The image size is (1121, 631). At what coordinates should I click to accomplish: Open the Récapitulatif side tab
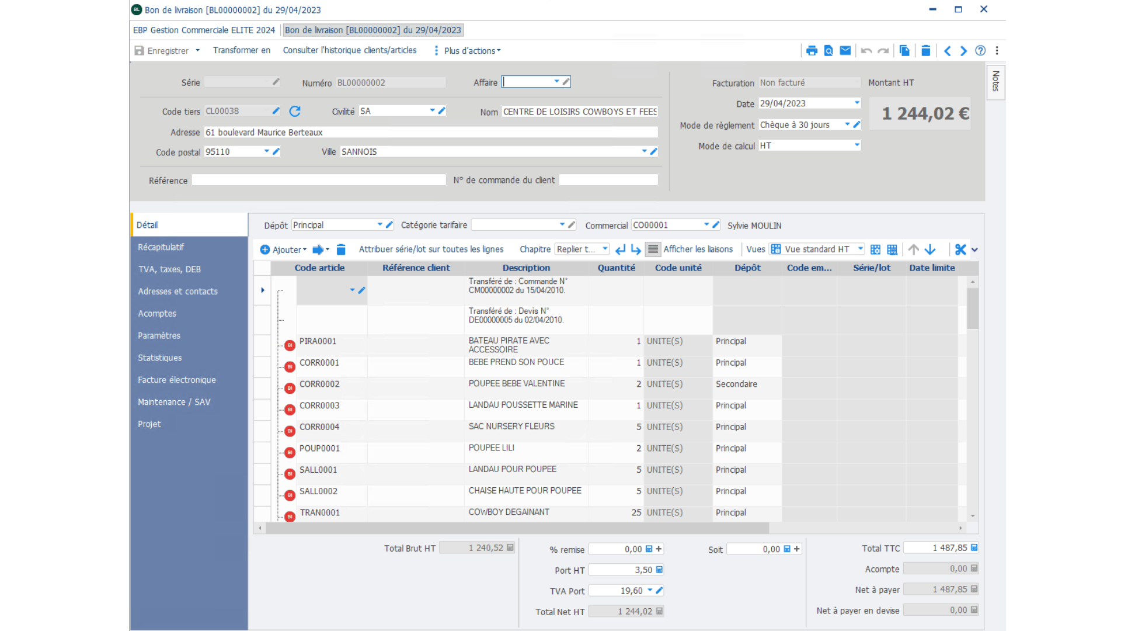(161, 247)
